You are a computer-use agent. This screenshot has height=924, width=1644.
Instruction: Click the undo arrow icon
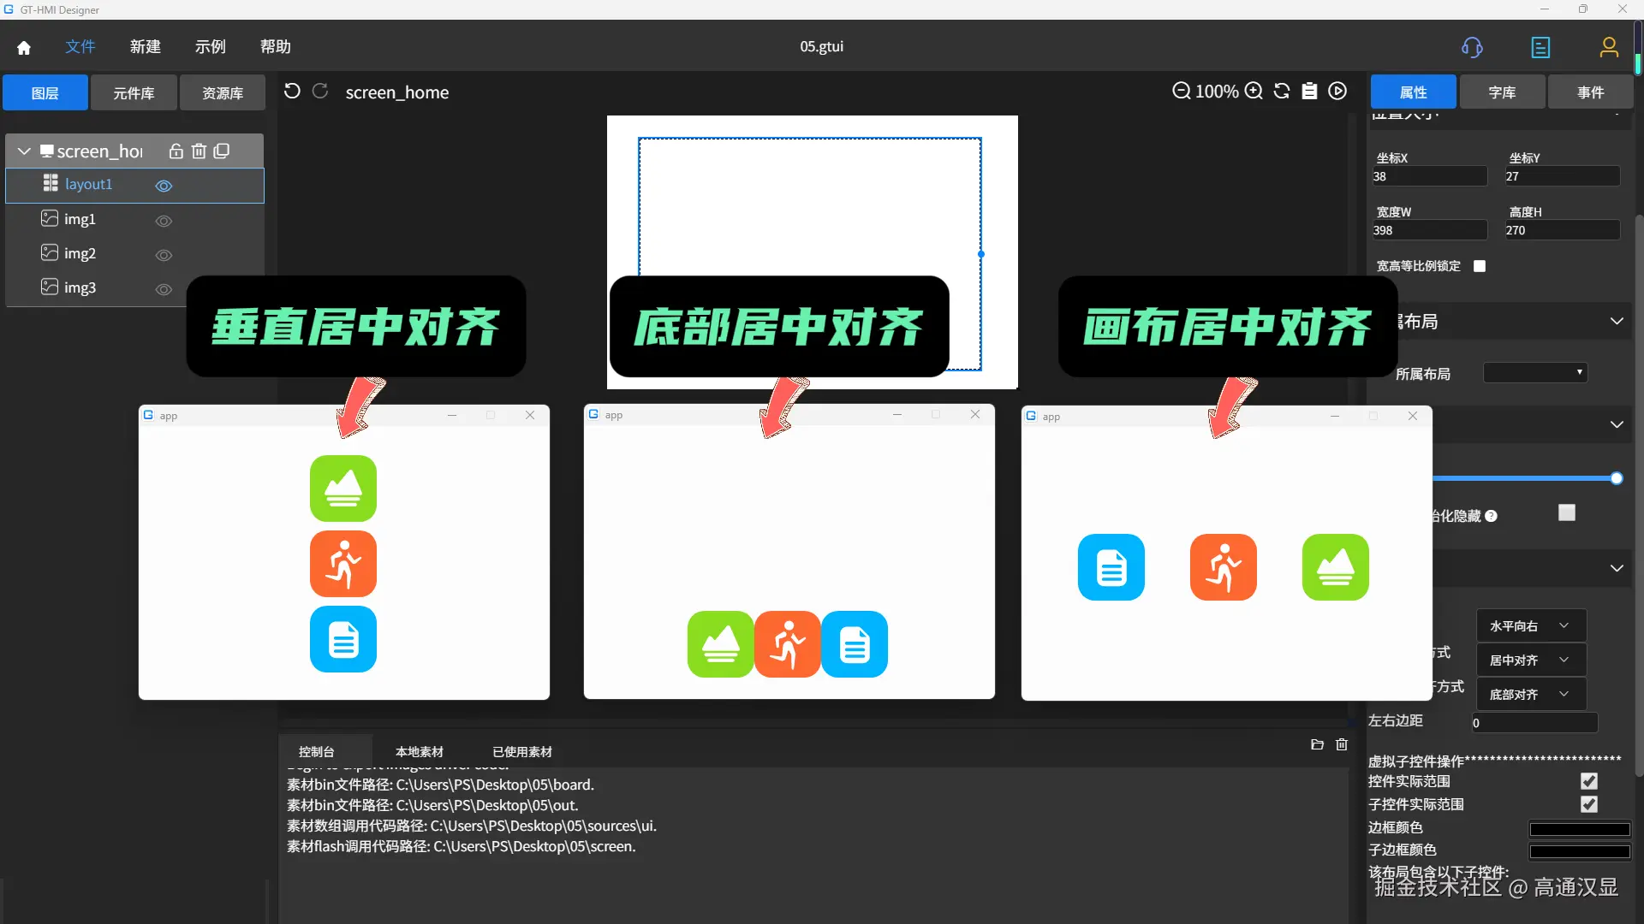(292, 92)
